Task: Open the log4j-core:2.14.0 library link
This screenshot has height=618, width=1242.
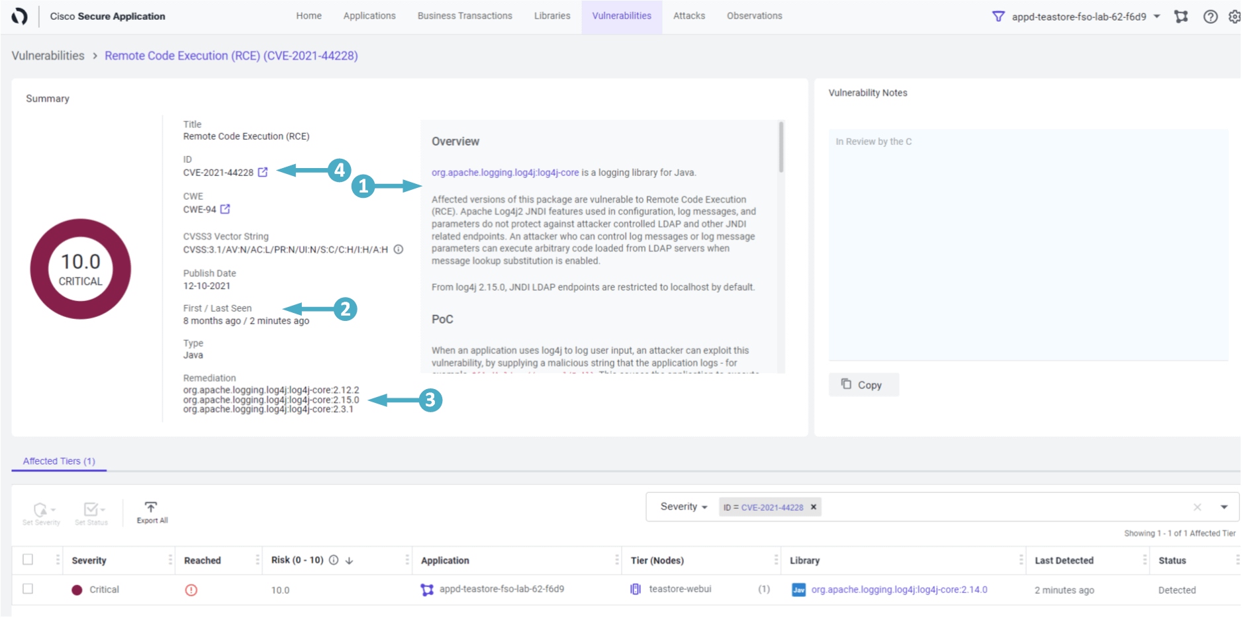Action: click(x=898, y=590)
